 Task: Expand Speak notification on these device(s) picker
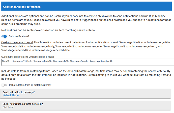tap(87, 105)
